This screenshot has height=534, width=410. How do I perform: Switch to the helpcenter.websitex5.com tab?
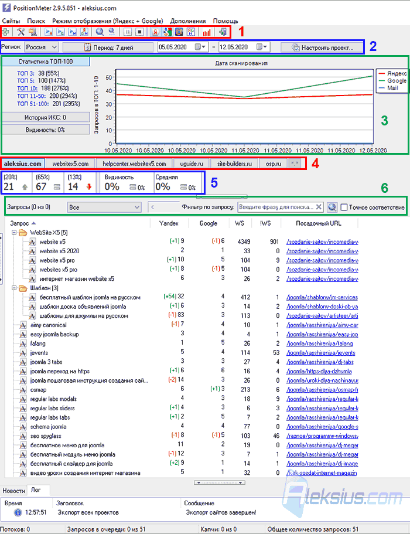pyautogui.click(x=134, y=164)
